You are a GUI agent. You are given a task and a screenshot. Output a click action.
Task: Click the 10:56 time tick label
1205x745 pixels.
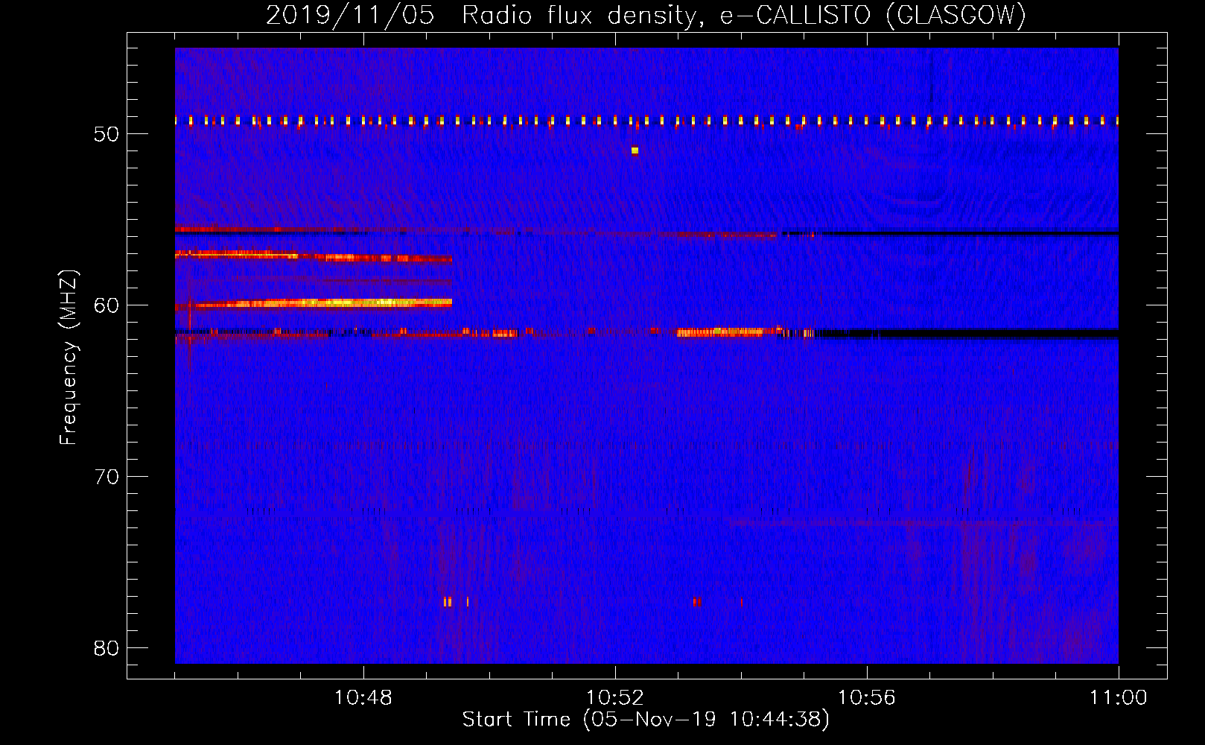click(867, 698)
